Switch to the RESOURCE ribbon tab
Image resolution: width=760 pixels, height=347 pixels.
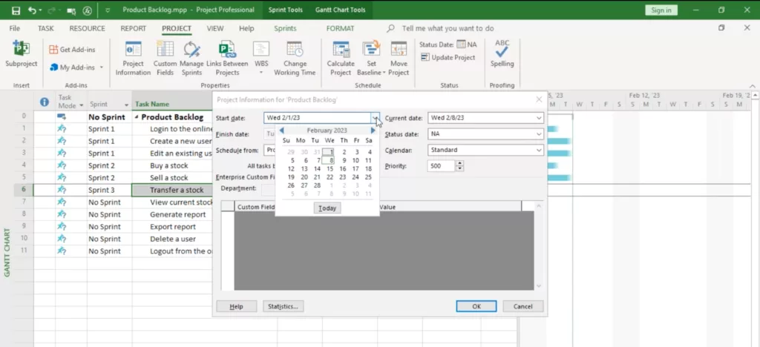click(88, 29)
